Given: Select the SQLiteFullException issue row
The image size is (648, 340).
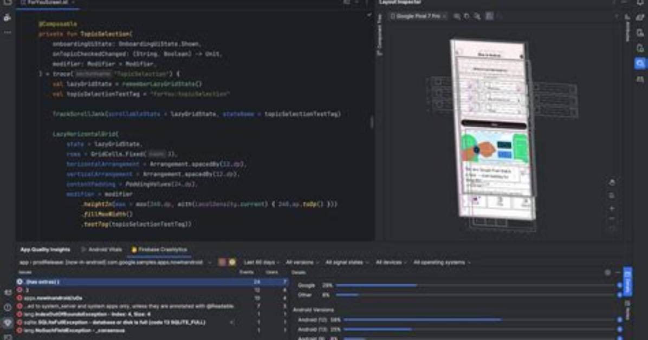Looking at the screenshot, I should (x=152, y=322).
